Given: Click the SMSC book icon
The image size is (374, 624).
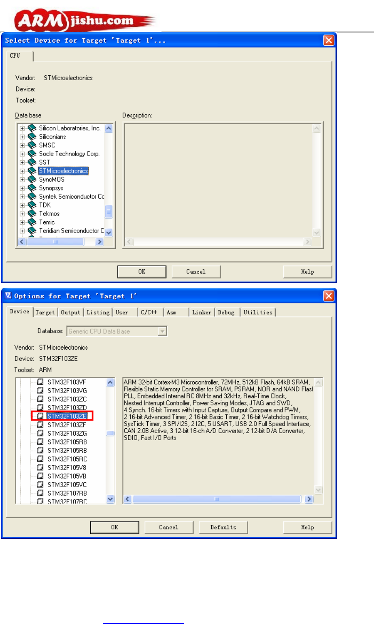Looking at the screenshot, I should click(x=32, y=145).
